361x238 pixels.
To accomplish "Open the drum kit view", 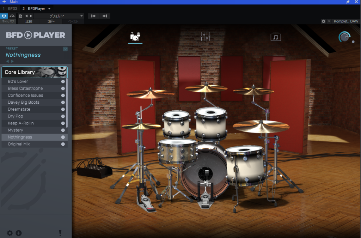I will click(135, 37).
